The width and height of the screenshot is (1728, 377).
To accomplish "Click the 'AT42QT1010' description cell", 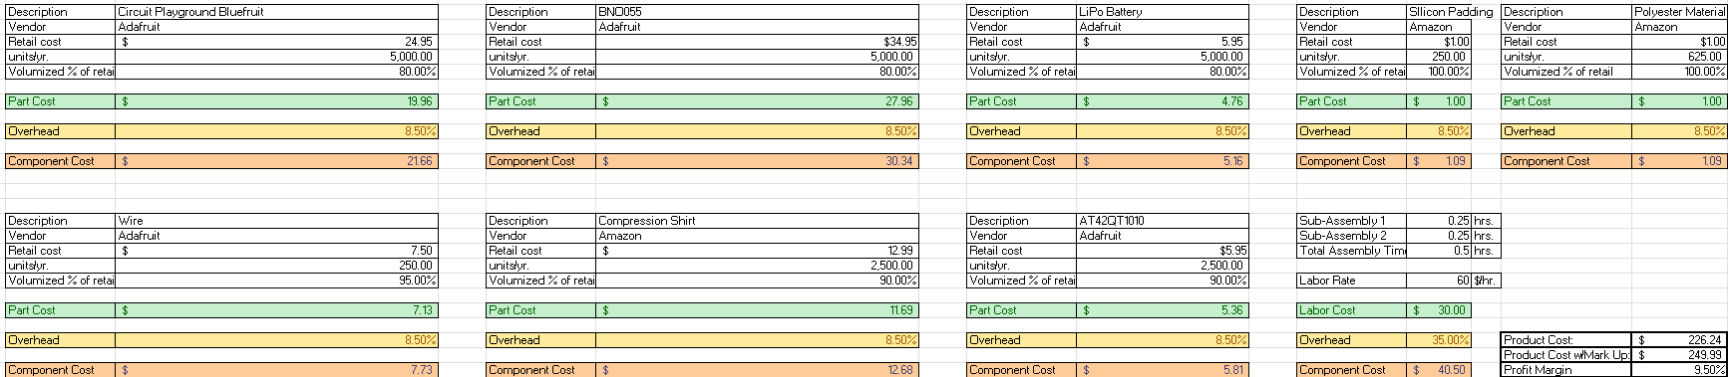I will [1163, 221].
